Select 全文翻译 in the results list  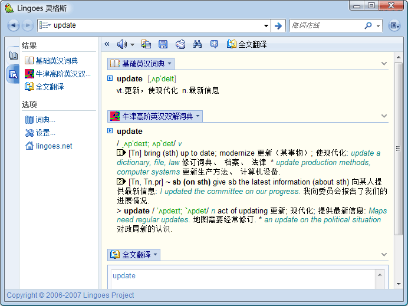(x=44, y=87)
